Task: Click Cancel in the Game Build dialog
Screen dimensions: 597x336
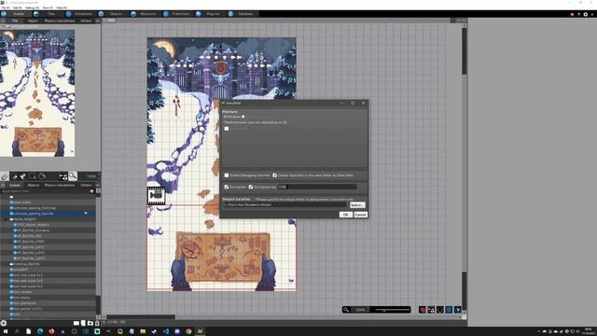Action: [360, 215]
